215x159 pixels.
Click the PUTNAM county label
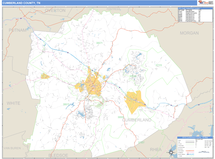click(18, 30)
